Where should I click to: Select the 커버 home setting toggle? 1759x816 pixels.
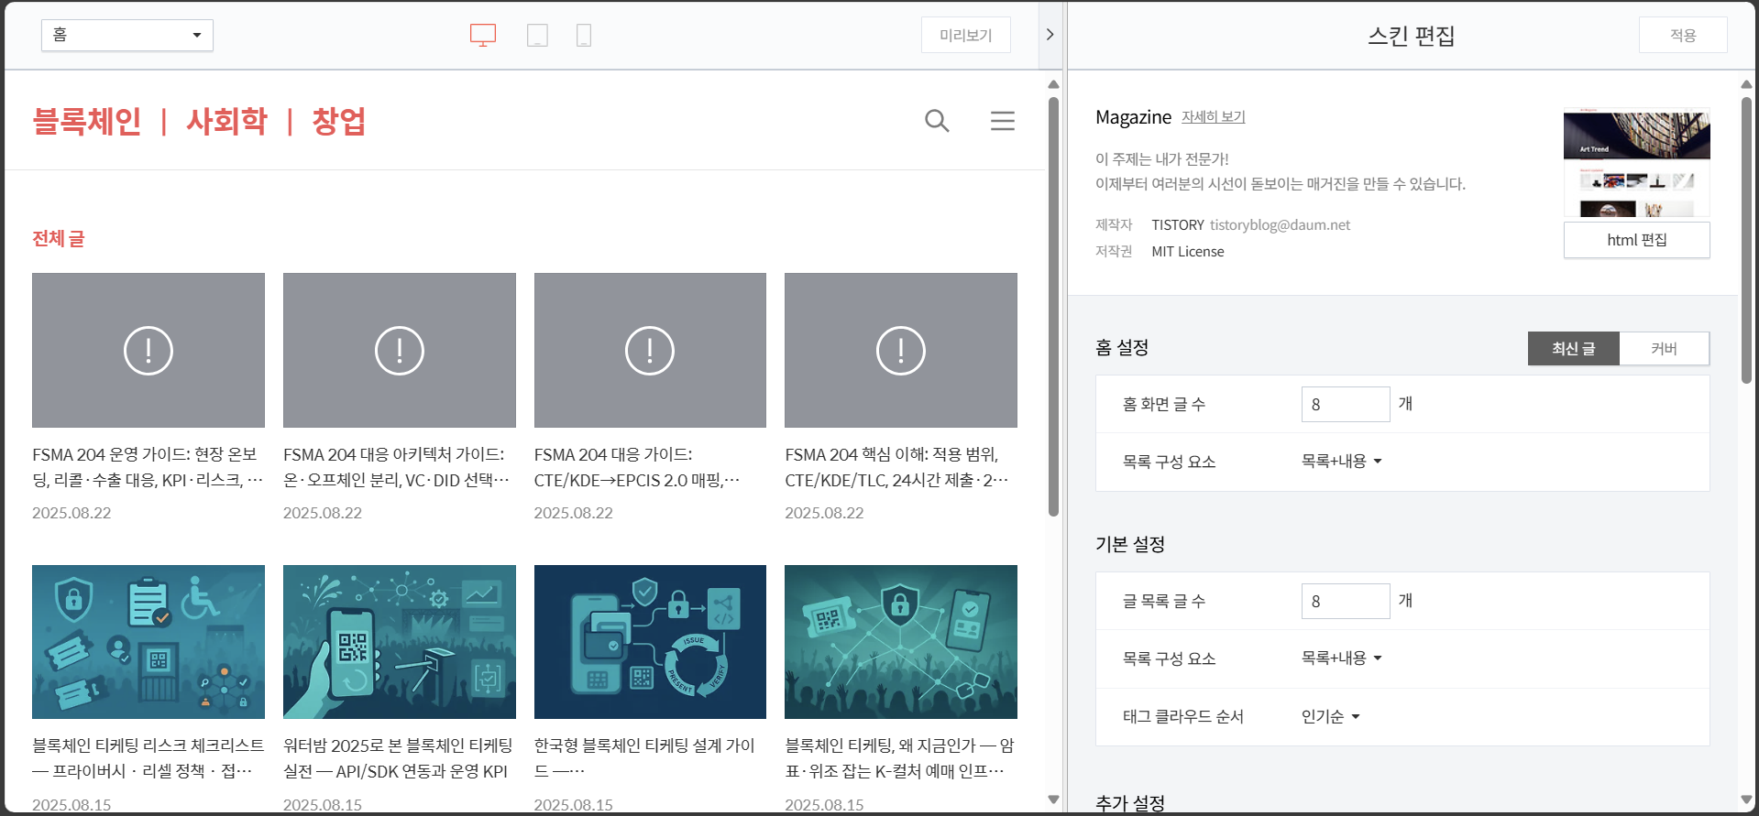click(x=1664, y=349)
